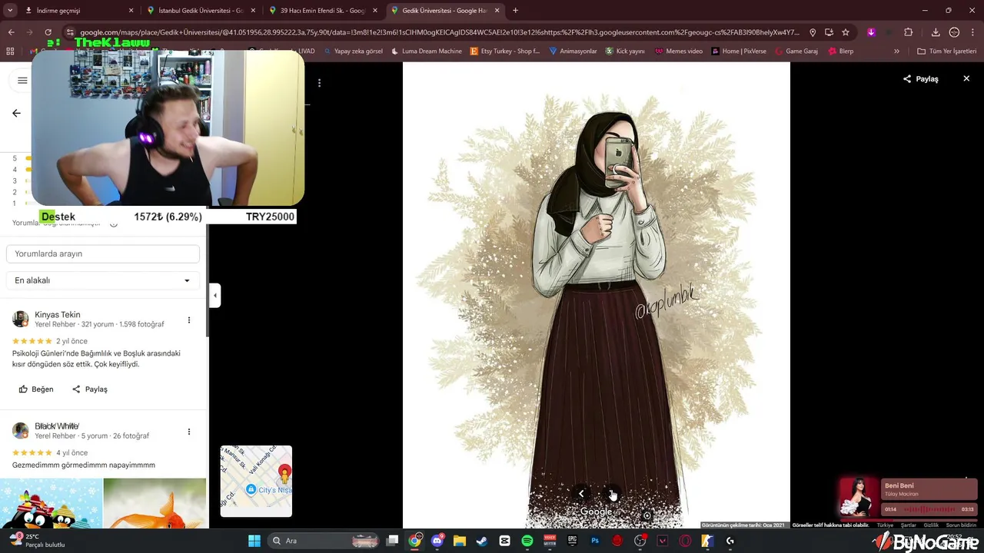Open the weather widget showing 25°C
This screenshot has height=553, width=984.
coord(37,541)
